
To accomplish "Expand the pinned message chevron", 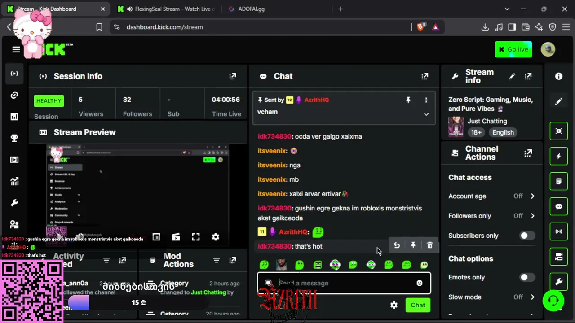I will [426, 114].
